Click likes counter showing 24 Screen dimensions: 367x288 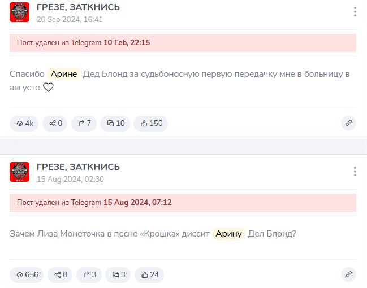149,274
